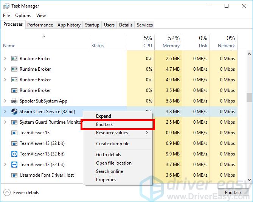Screen dimensions: 253x202
Task: Choose Open file location in context menu
Action: 118,163
